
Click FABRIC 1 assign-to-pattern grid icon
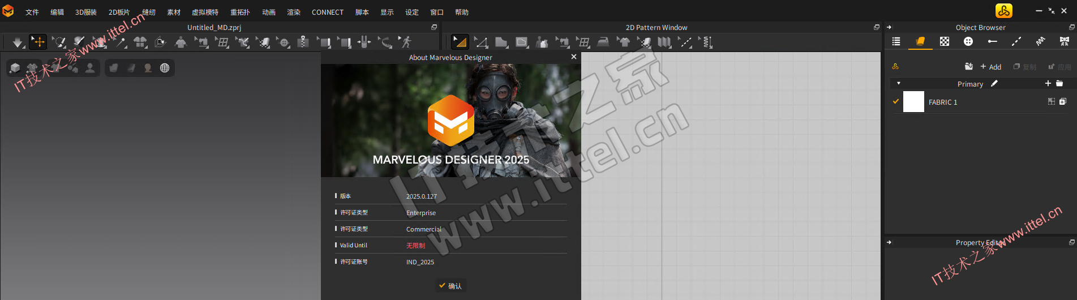1052,102
